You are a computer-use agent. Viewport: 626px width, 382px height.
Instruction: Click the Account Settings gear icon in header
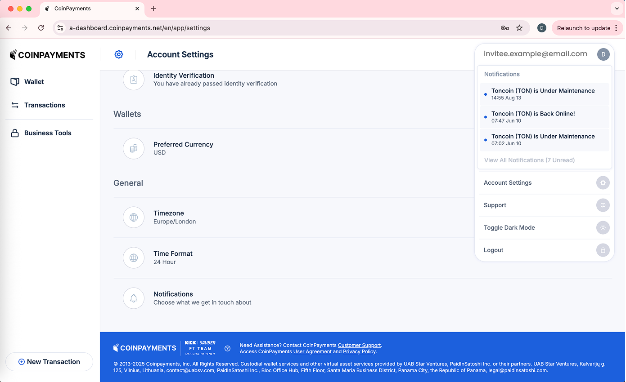click(119, 54)
